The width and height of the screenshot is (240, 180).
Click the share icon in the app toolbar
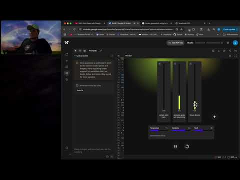pos(230,50)
